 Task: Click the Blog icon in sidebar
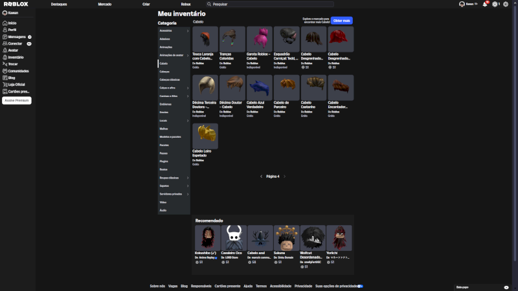(x=5, y=78)
